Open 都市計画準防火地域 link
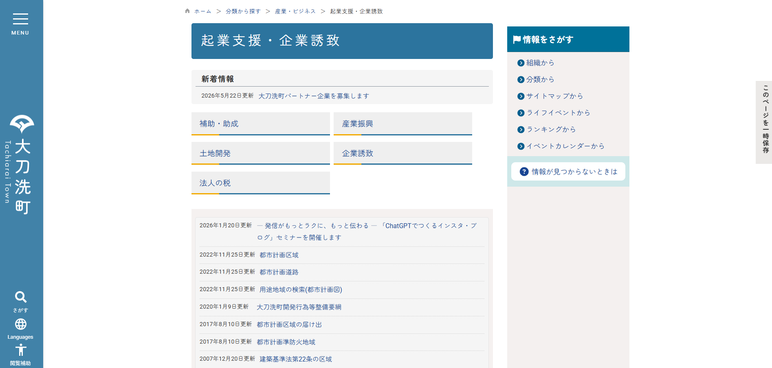The height and width of the screenshot is (368, 772). point(286,342)
